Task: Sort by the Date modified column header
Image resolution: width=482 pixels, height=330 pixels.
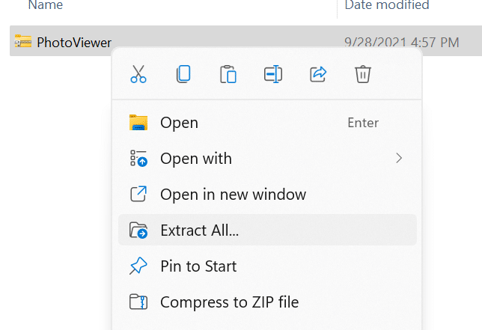Action: [x=387, y=5]
